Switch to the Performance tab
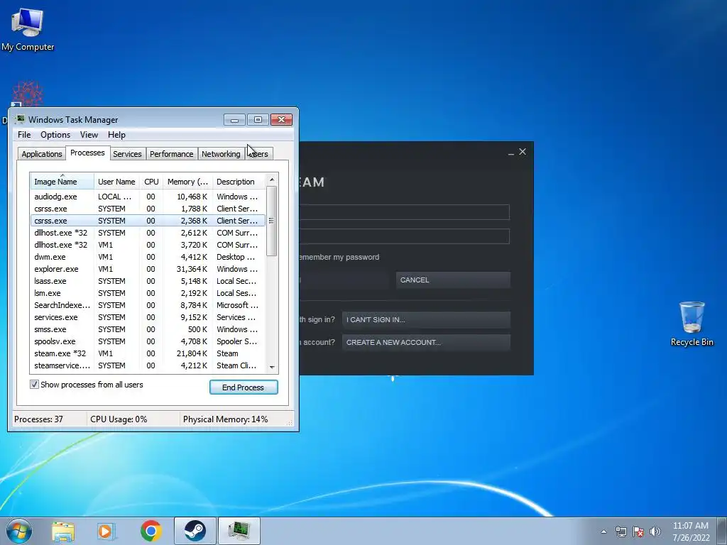Image resolution: width=727 pixels, height=545 pixels. [x=172, y=154]
